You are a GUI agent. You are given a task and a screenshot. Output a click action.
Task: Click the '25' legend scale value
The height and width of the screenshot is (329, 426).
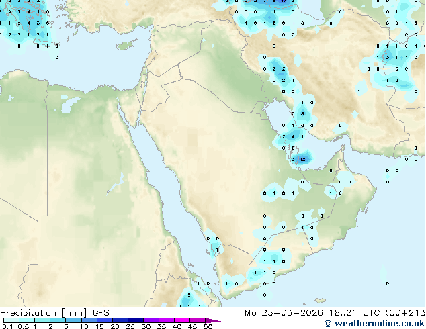point(130,326)
